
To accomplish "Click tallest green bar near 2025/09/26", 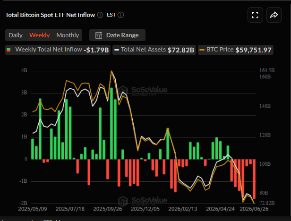I will [x=111, y=123].
